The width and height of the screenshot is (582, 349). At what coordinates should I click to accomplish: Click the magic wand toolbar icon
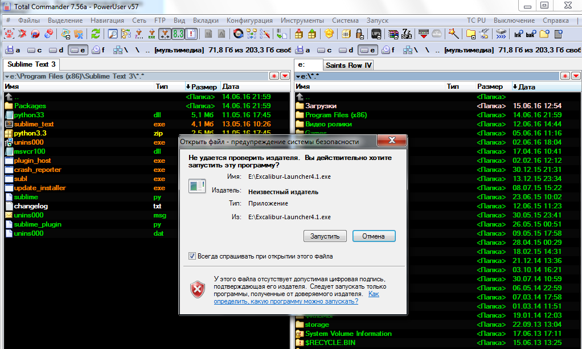(453, 34)
